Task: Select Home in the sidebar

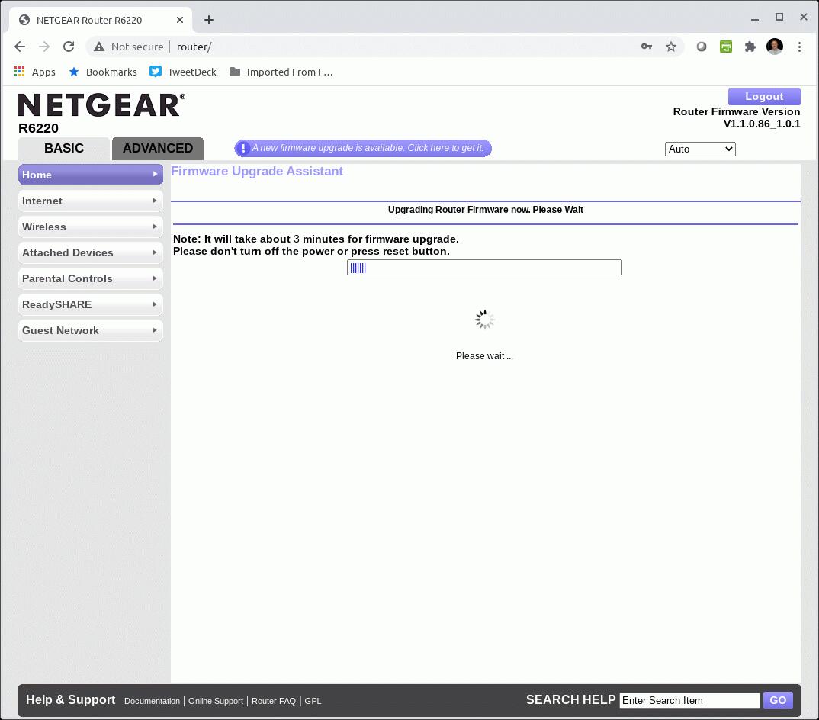Action: pyautogui.click(x=90, y=175)
